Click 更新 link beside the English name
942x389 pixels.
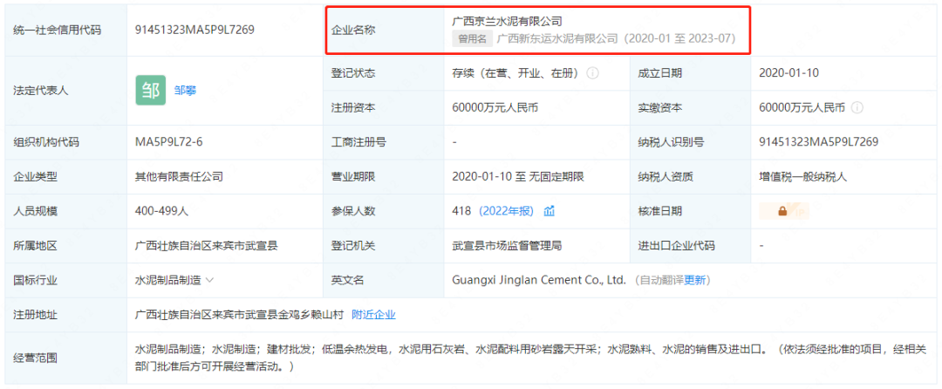pyautogui.click(x=695, y=280)
